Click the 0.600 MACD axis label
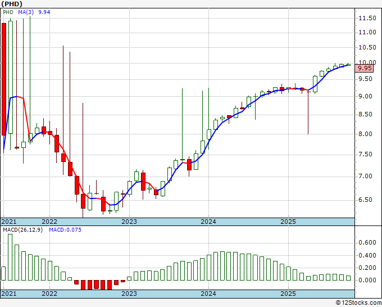Screen dimensions: 382x307 (x=367, y=243)
